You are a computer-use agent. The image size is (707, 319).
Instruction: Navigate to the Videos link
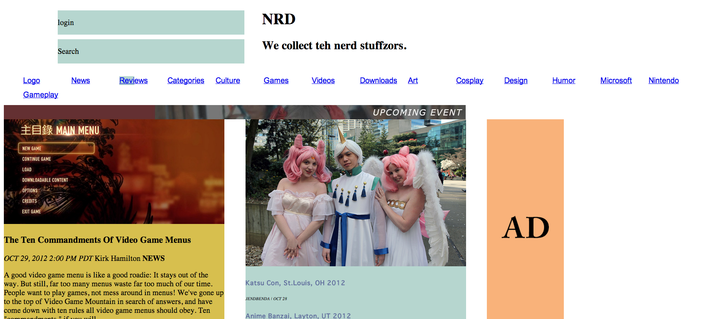tap(323, 80)
